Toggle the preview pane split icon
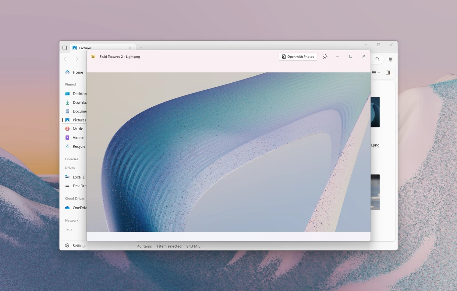This screenshot has height=291, width=457. click(388, 72)
